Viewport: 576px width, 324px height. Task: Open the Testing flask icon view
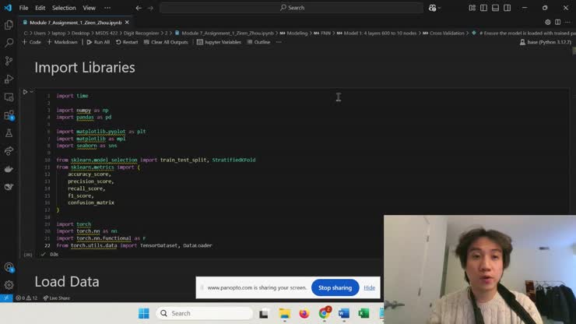(x=9, y=133)
